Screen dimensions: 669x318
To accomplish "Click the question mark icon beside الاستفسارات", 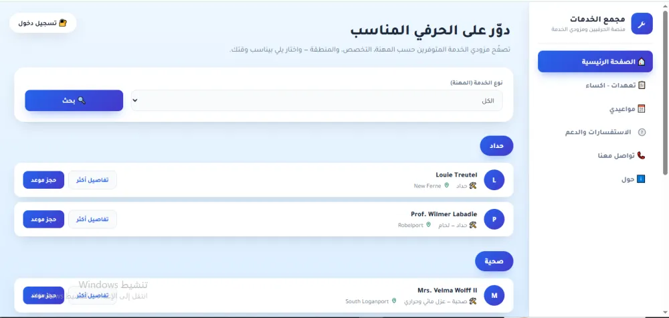I will (642, 133).
